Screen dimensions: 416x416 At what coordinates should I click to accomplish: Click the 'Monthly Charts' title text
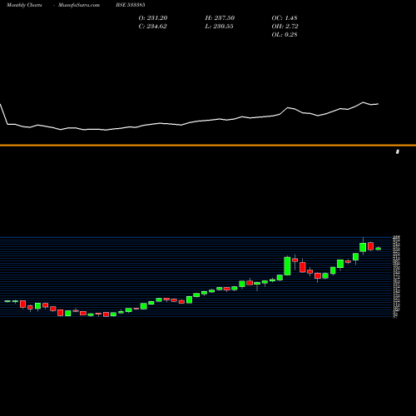click(x=24, y=5)
